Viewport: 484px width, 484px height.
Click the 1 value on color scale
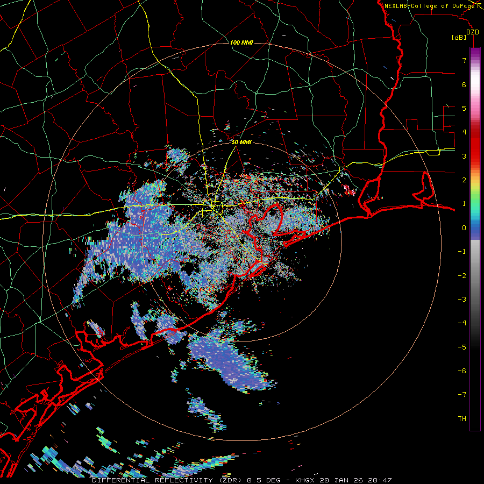click(x=464, y=204)
